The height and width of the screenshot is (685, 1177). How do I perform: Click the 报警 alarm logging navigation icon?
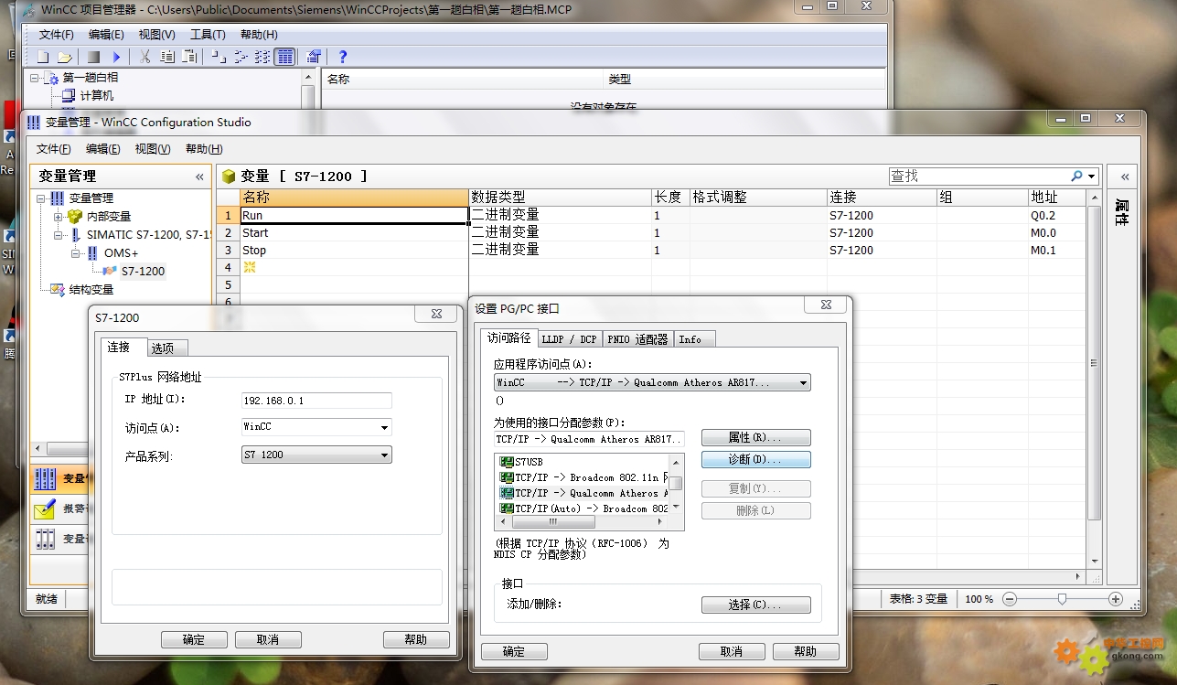tap(45, 508)
